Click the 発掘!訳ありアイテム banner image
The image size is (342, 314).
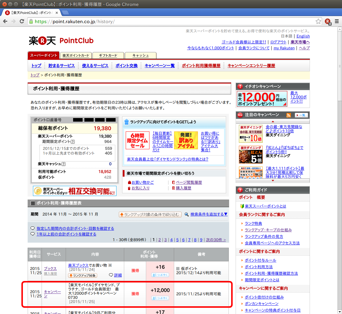(186, 140)
